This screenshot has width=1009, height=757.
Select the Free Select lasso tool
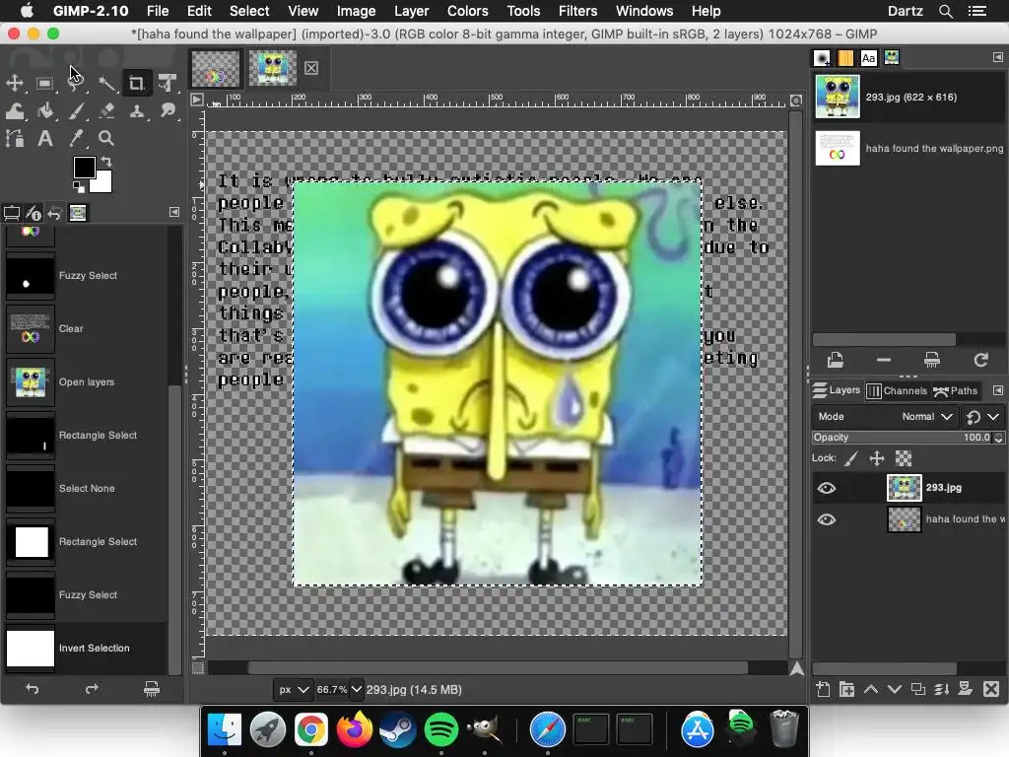[76, 83]
